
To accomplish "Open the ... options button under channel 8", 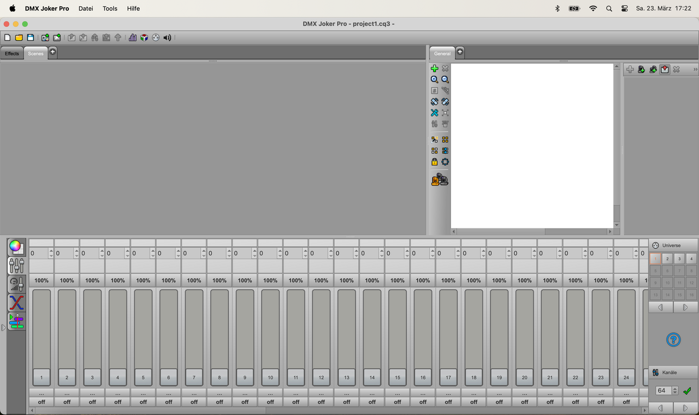I will 220,393.
